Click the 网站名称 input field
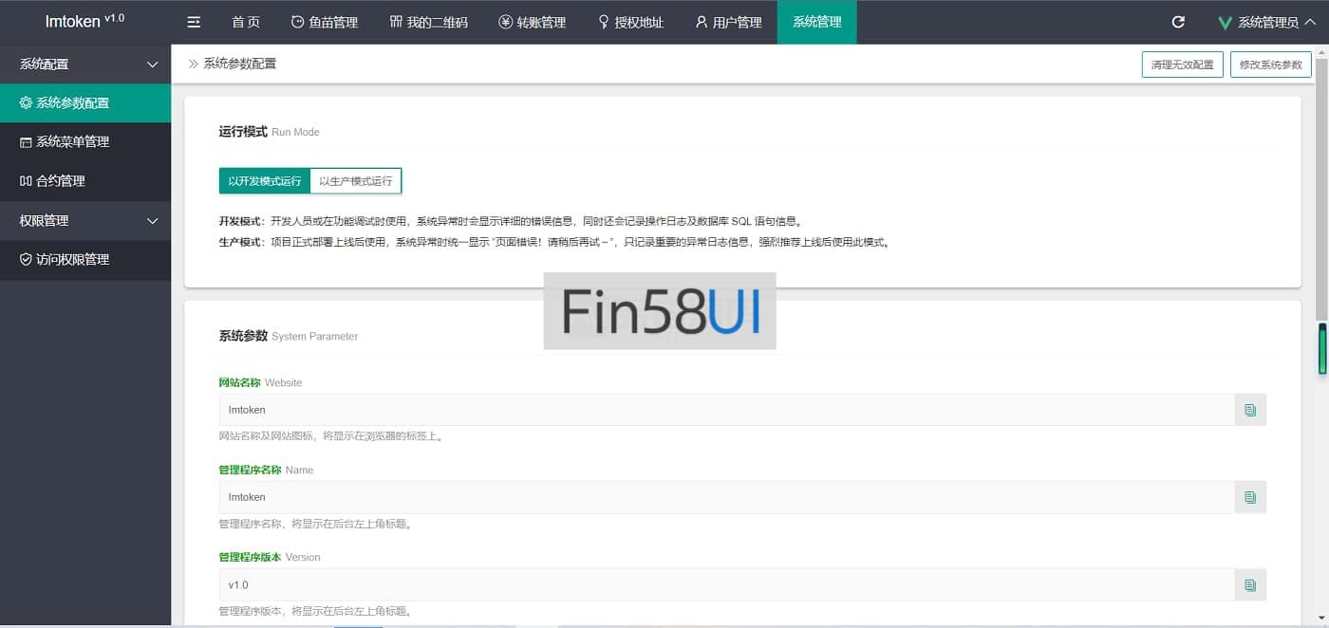 click(x=726, y=410)
